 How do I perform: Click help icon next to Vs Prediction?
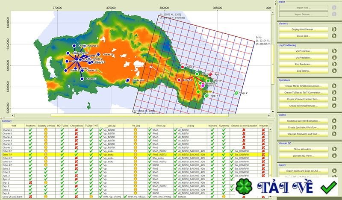pos(334,58)
